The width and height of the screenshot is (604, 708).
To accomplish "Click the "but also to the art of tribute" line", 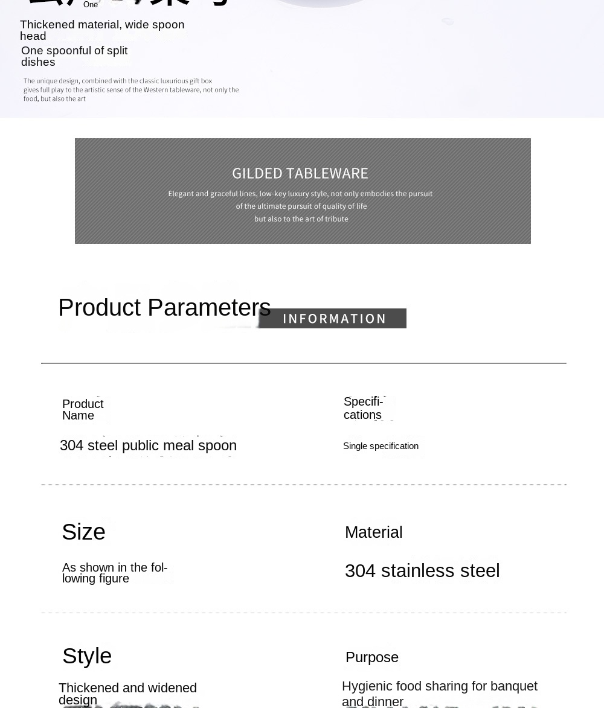I will (301, 219).
